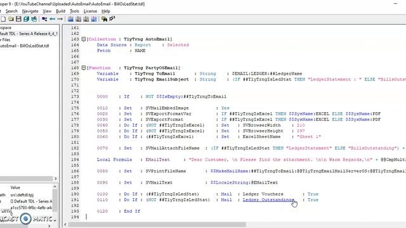Click SVMailEmbedImage on line 175

click(x=167, y=108)
